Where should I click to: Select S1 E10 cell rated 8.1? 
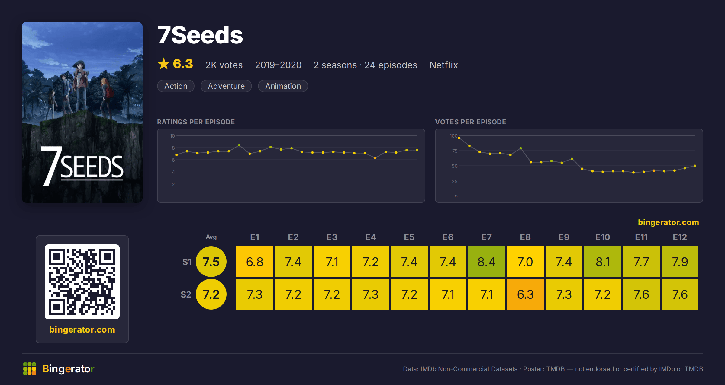(x=603, y=262)
